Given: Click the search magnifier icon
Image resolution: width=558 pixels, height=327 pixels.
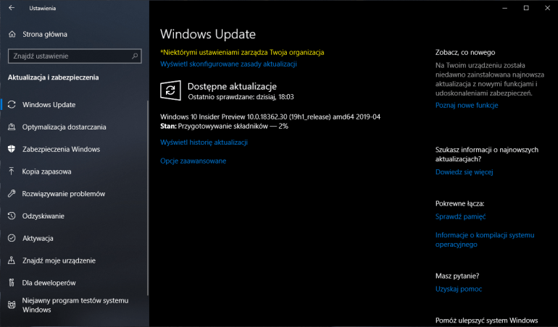Looking at the screenshot, I should (x=135, y=56).
